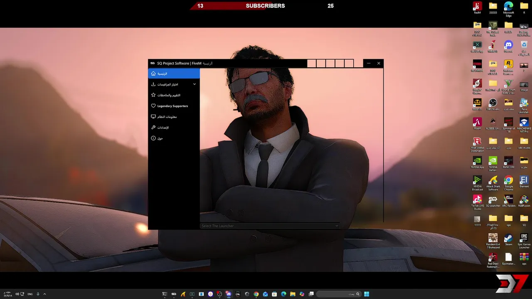This screenshot has width=532, height=299.
Task: Open the Revo Uninstaller desktop shortcut
Action: tap(524, 106)
